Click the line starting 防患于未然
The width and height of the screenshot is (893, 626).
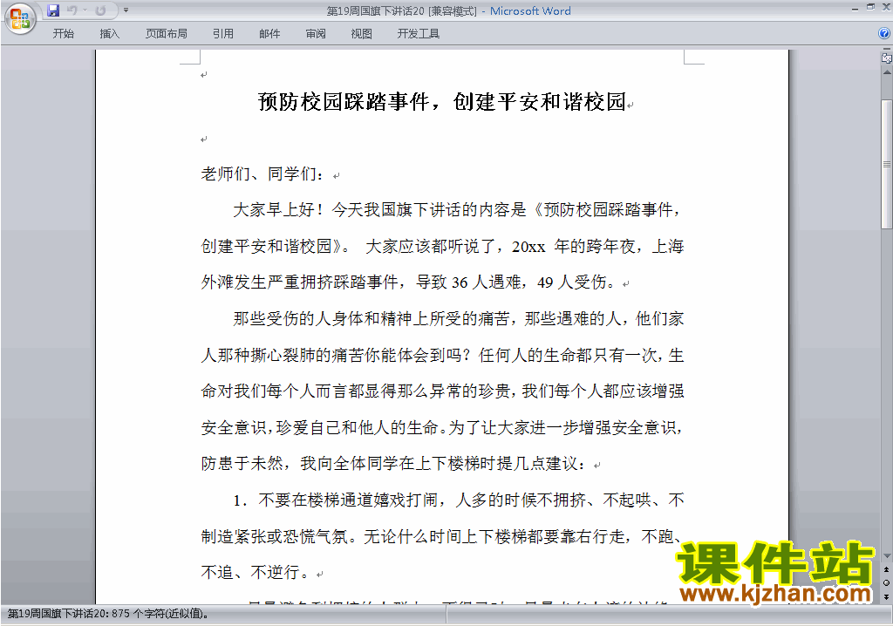393,463
